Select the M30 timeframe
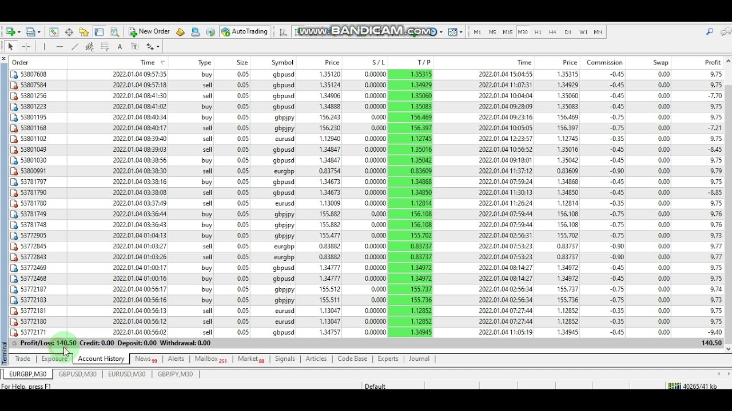The height and width of the screenshot is (411, 732). 523,33
